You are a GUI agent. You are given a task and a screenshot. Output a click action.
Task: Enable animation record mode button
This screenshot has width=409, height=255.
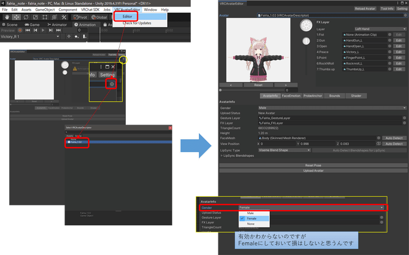20,30
